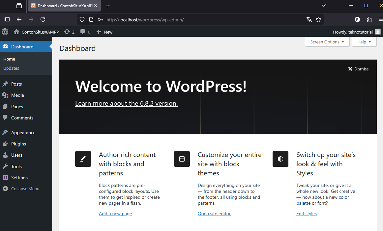This screenshot has width=383, height=231.
Task: Open the Comments menu in sidebar
Action: tap(26, 118)
